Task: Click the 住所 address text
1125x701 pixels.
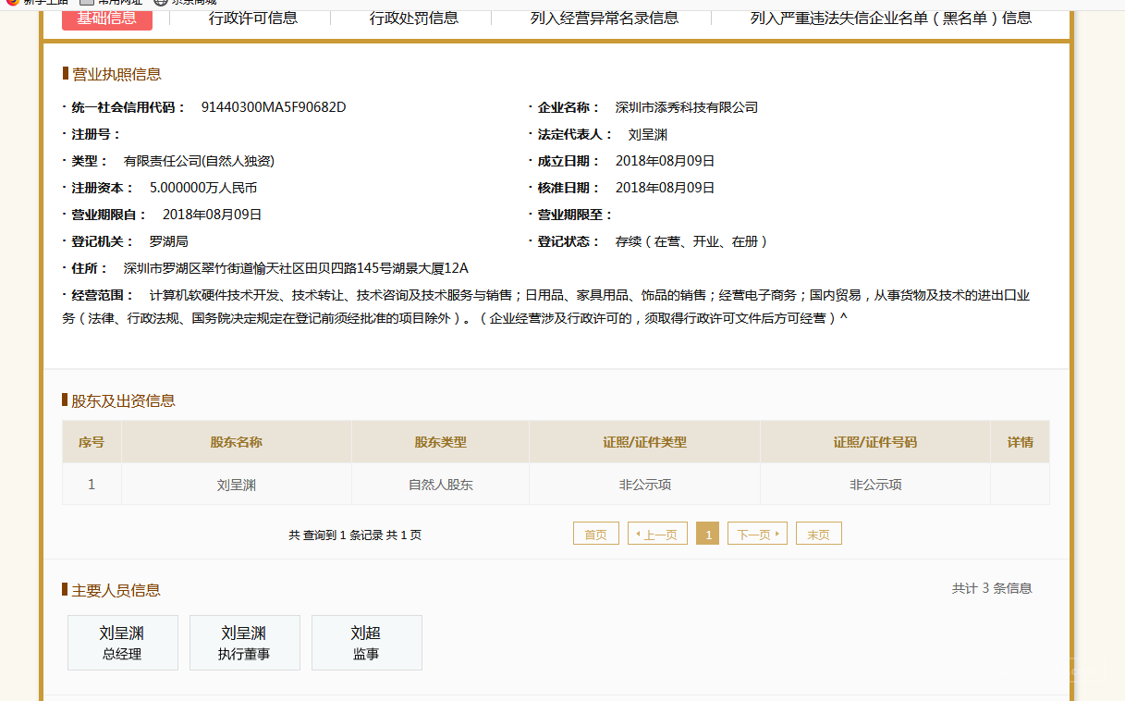Action: click(296, 268)
